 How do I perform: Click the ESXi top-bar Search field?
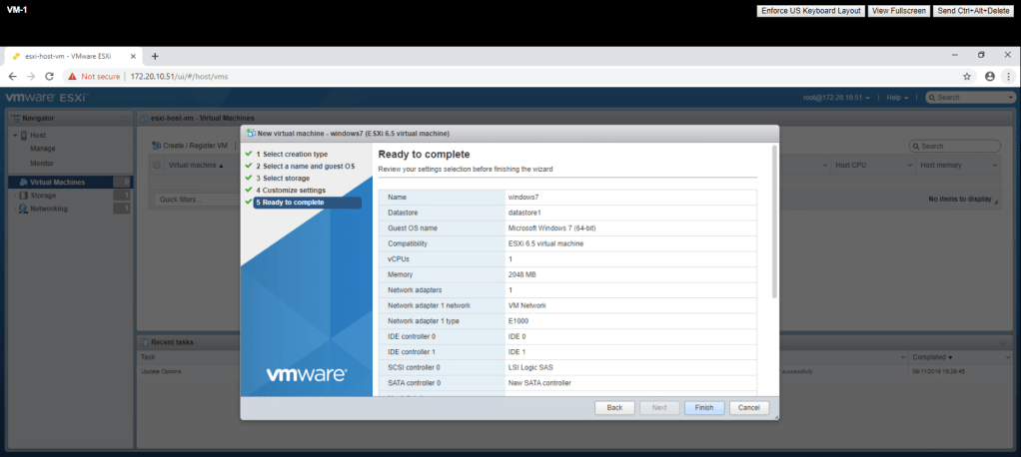(x=972, y=98)
